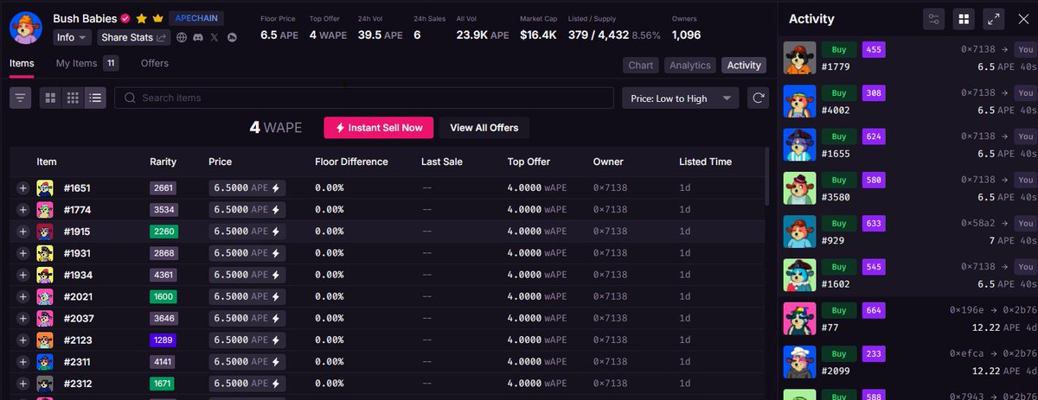This screenshot has height=400, width=1038.
Task: Open the filter panel icon
Action: (x=21, y=98)
